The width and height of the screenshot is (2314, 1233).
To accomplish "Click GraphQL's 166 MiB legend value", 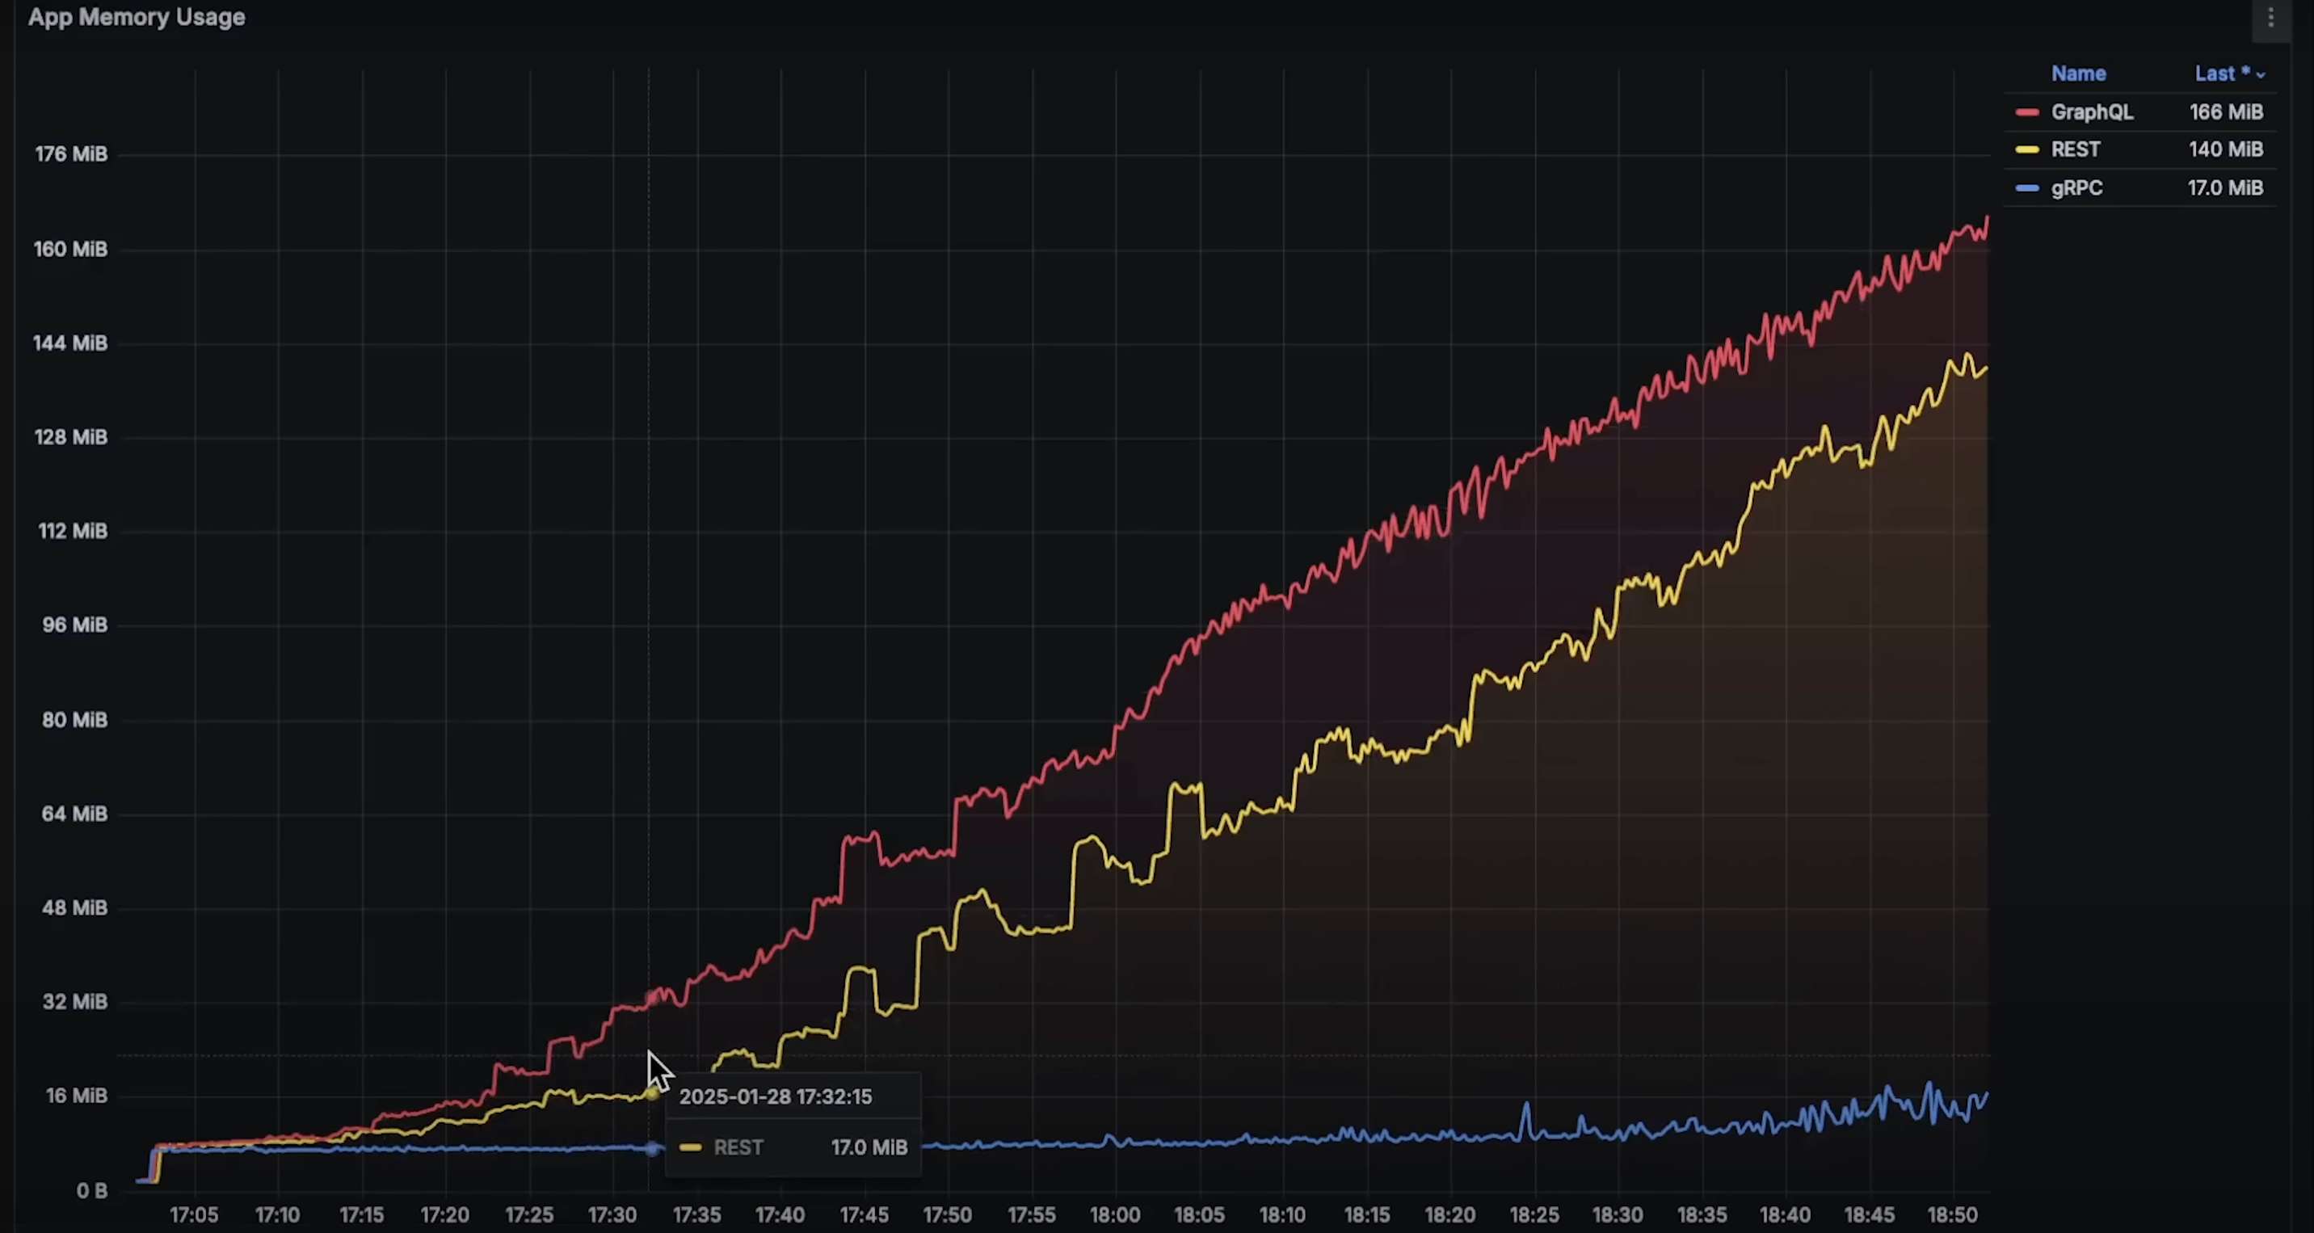I will point(2225,112).
